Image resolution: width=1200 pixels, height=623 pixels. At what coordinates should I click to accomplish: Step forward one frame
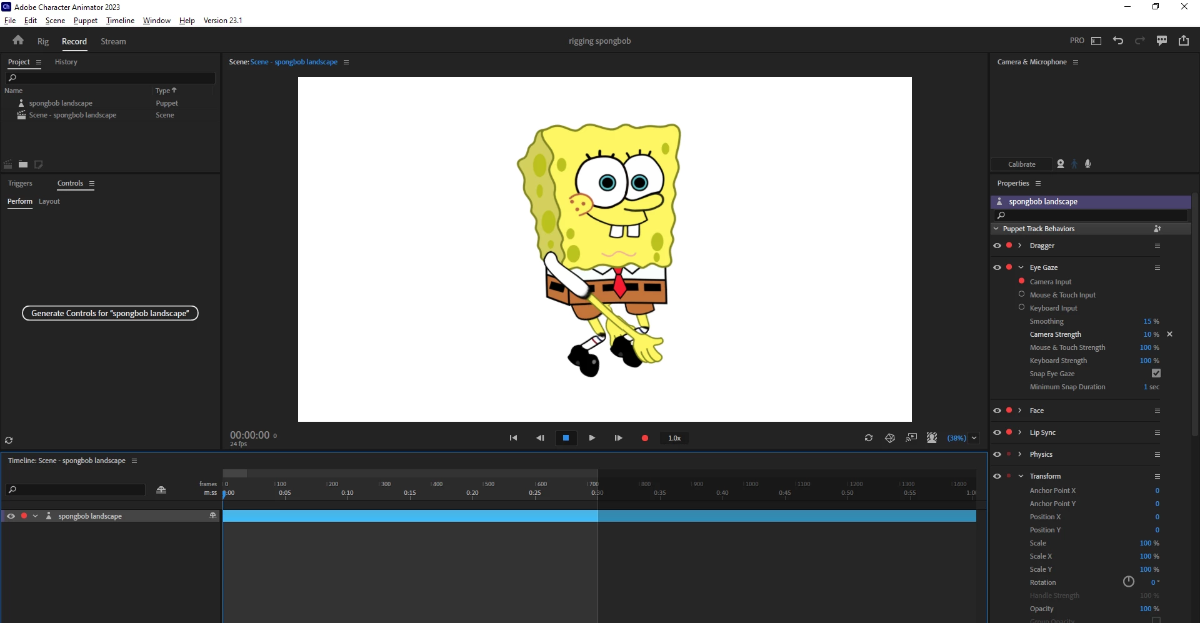click(618, 438)
